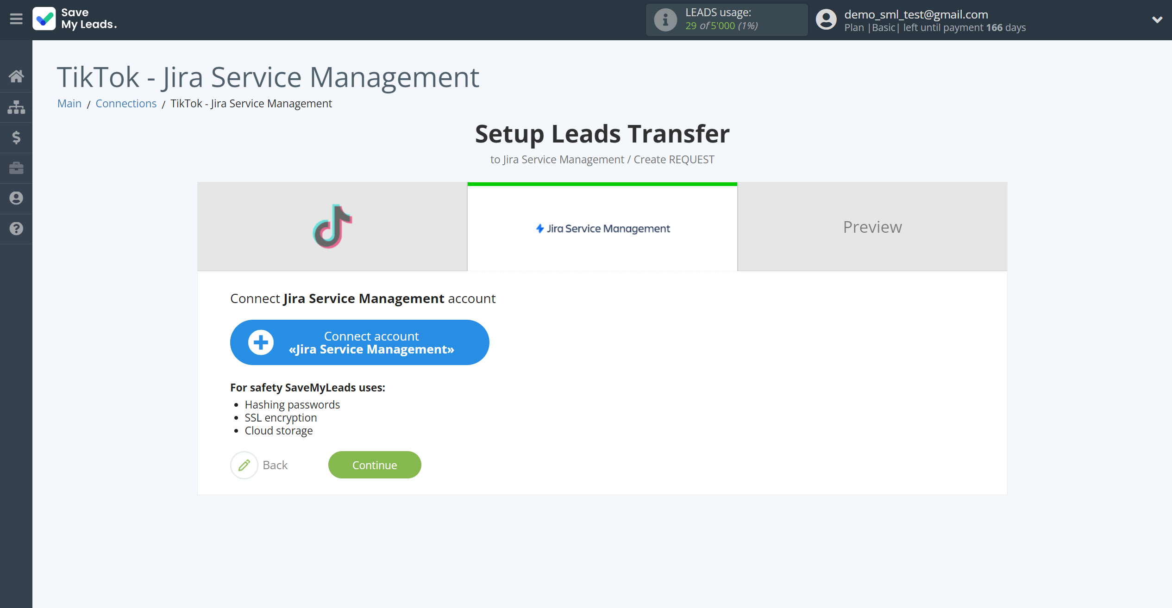
Task: Expand the account dropdown chevron
Action: (1157, 19)
